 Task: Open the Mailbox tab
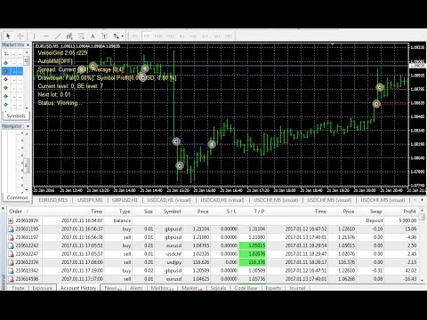coord(162,288)
